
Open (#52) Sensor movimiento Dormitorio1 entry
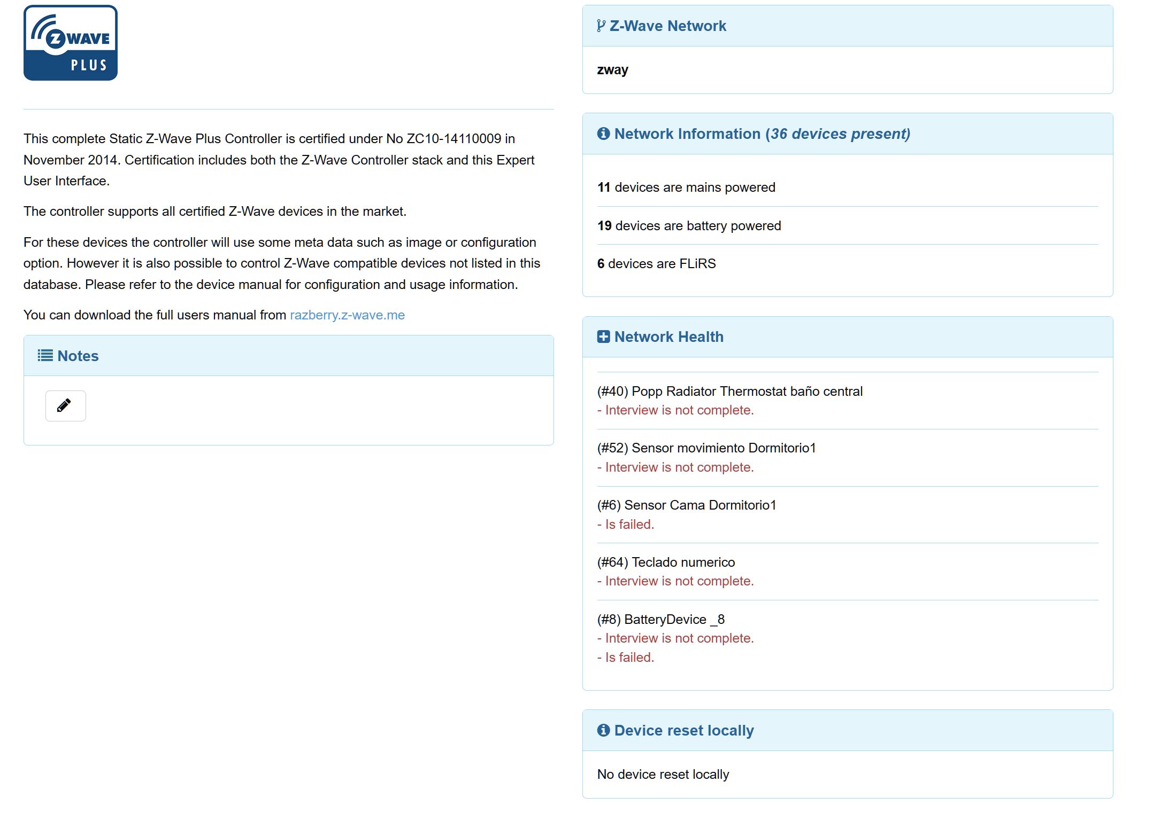click(706, 448)
